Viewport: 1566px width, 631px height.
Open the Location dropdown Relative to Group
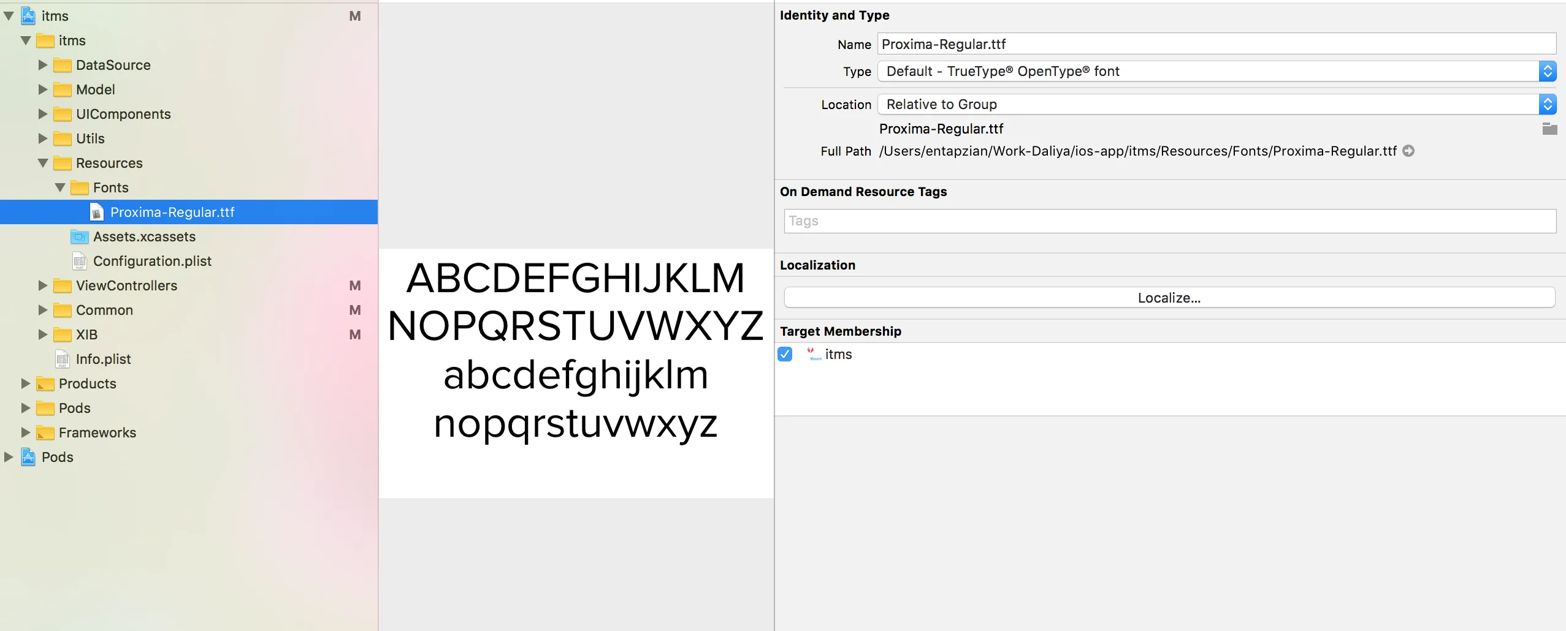[1217, 104]
